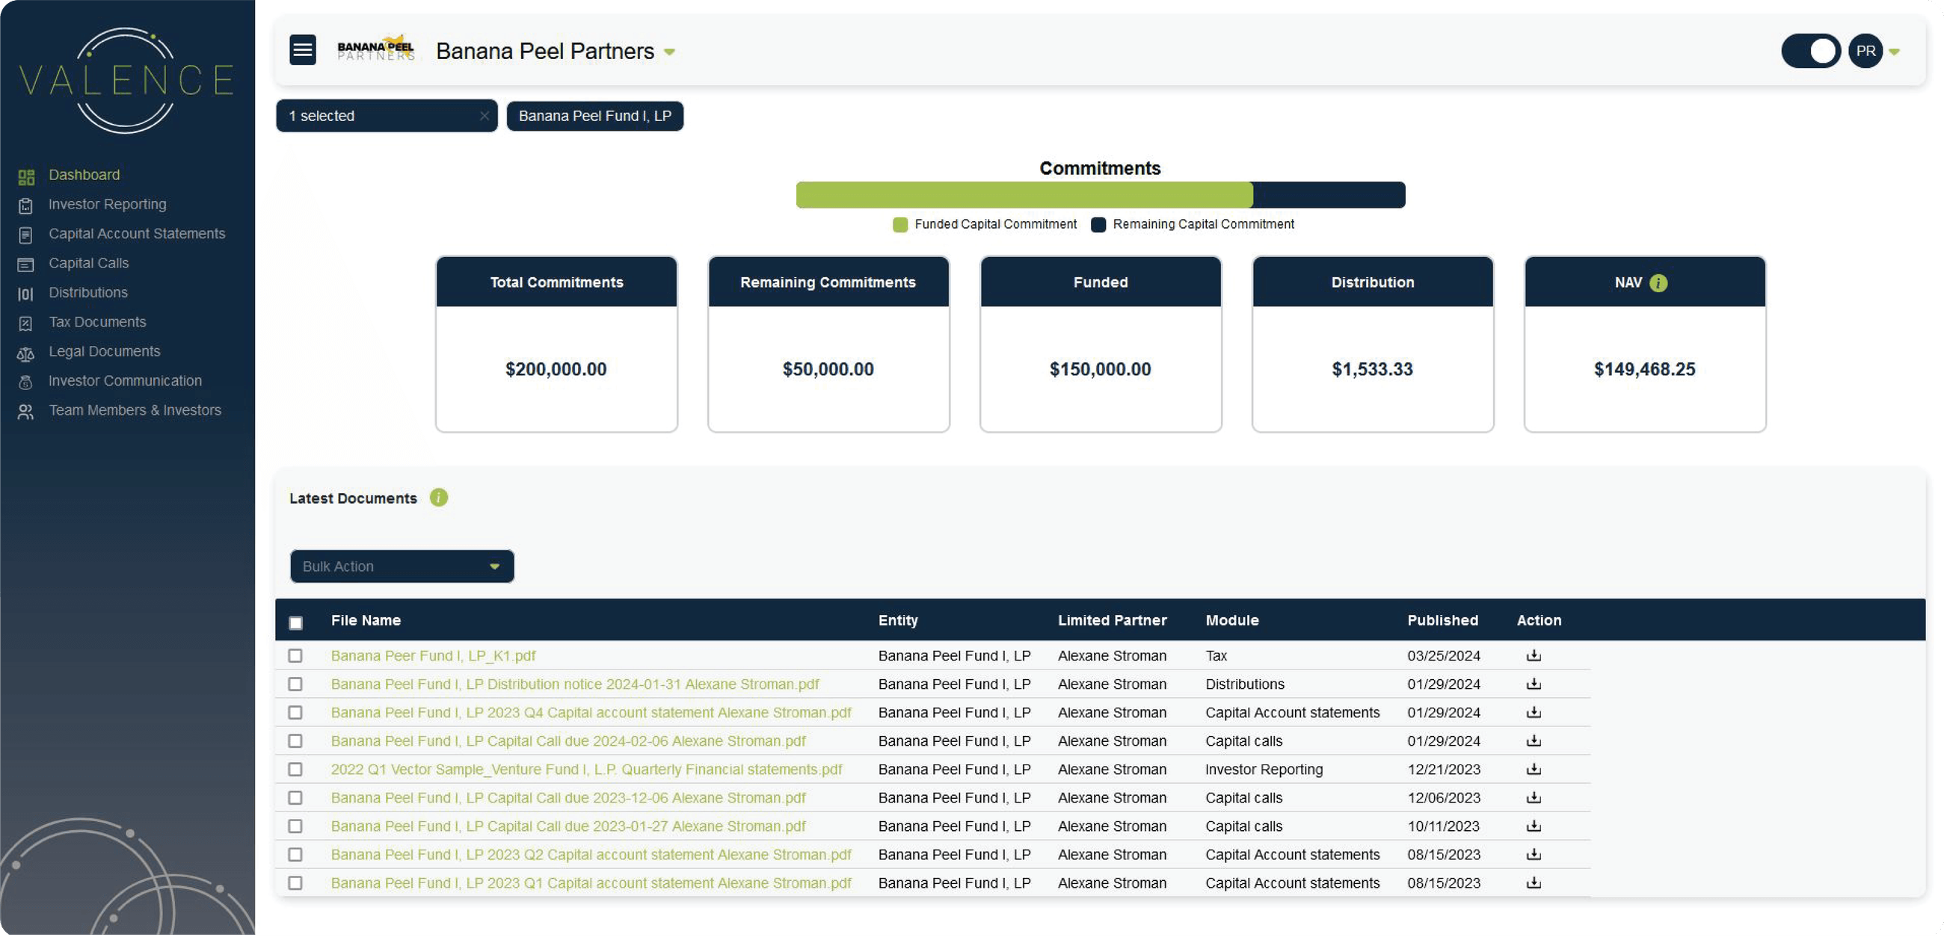Select all documents via the header checkbox

296,622
